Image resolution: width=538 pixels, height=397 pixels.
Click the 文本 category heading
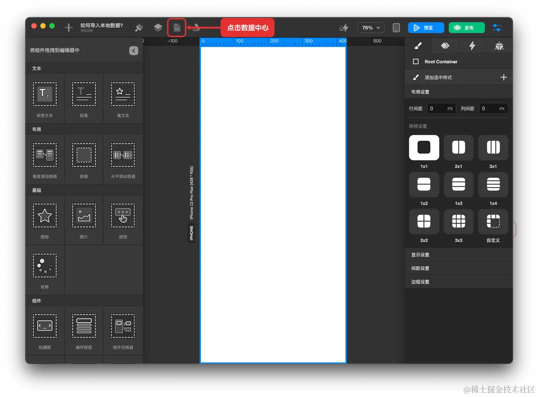point(37,69)
